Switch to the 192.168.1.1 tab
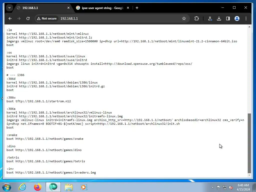 (x=43, y=8)
